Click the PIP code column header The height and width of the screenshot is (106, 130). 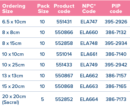[116, 9]
